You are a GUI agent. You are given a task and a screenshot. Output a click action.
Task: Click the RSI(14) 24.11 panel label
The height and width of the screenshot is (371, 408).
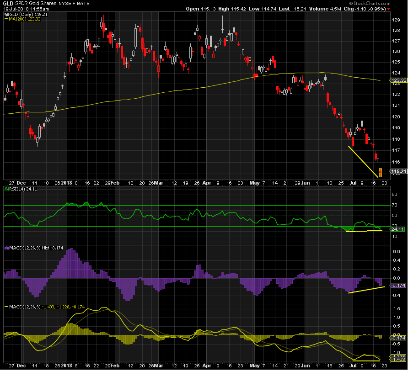[23, 189]
